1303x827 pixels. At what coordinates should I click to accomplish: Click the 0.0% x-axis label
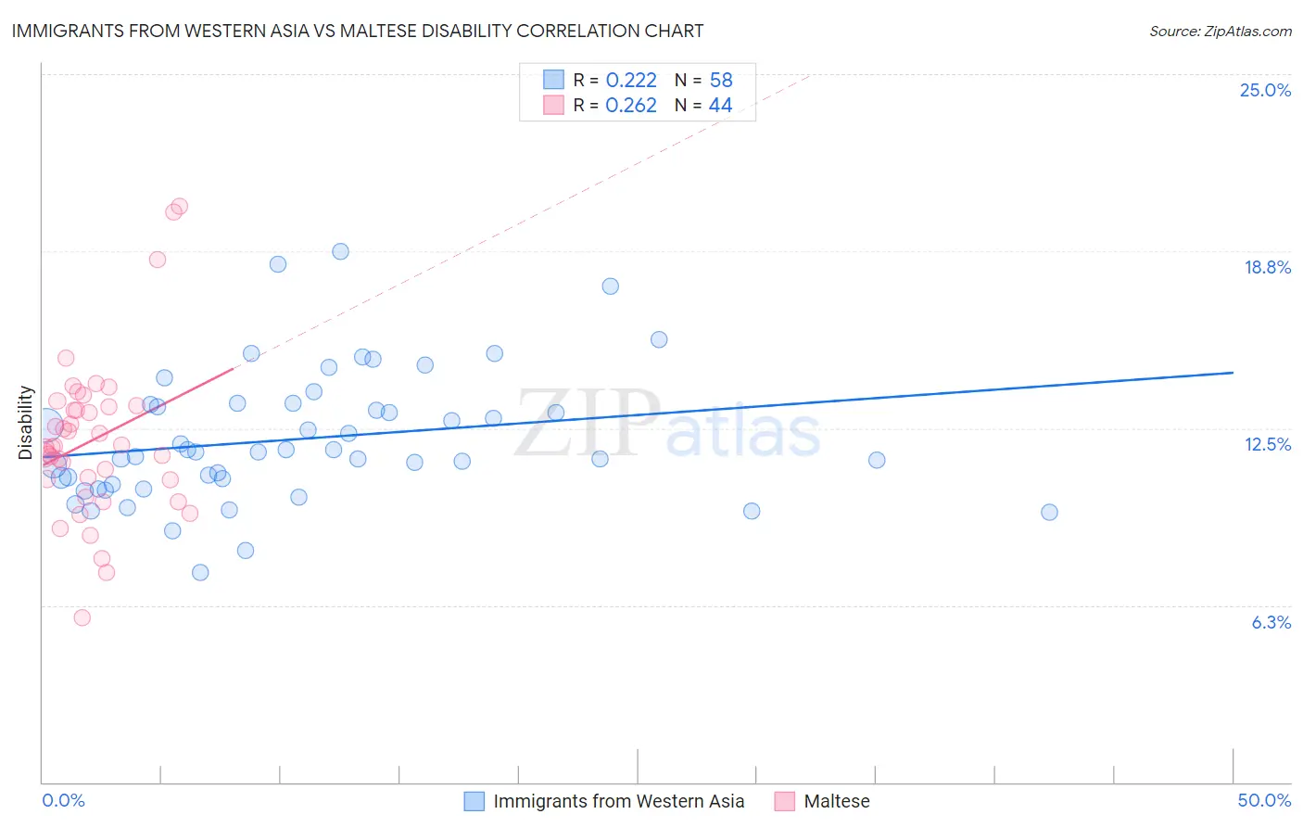(63, 800)
